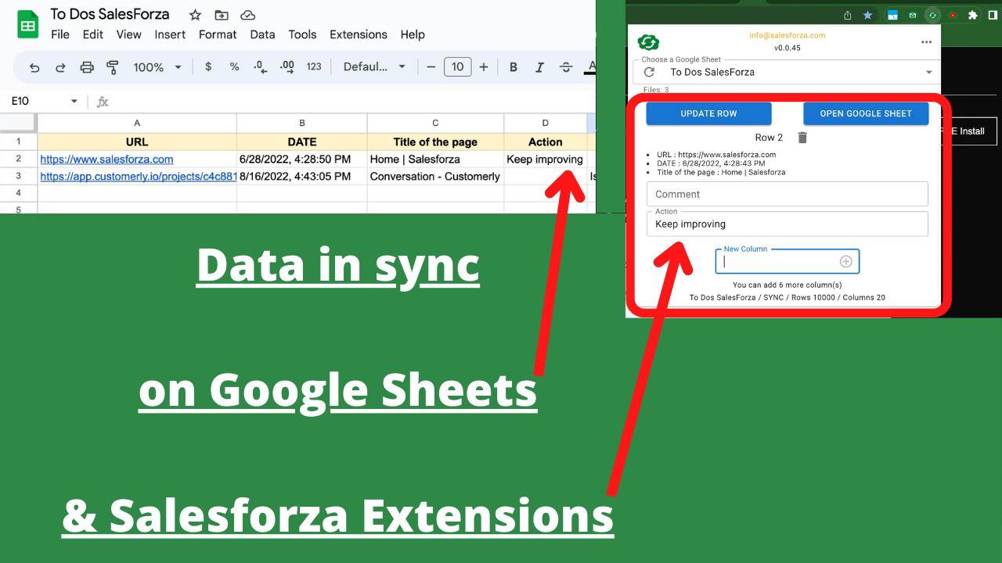Expand the 100% zoom dropdown

pyautogui.click(x=157, y=67)
